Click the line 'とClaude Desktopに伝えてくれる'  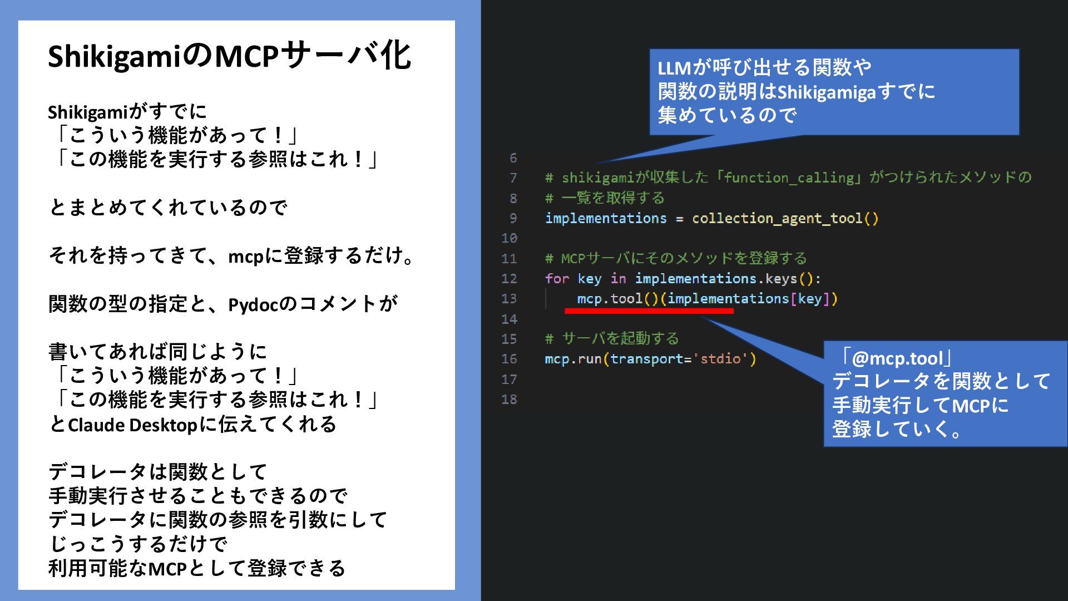pos(192,425)
